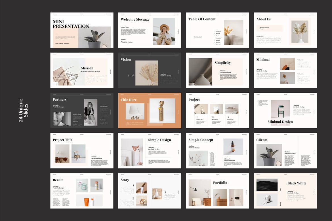Select the Black White slide

pyautogui.click(x=285, y=191)
